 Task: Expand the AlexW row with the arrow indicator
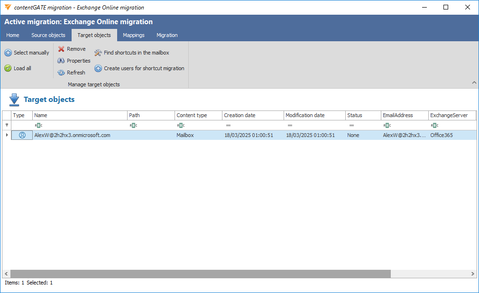tap(7, 135)
